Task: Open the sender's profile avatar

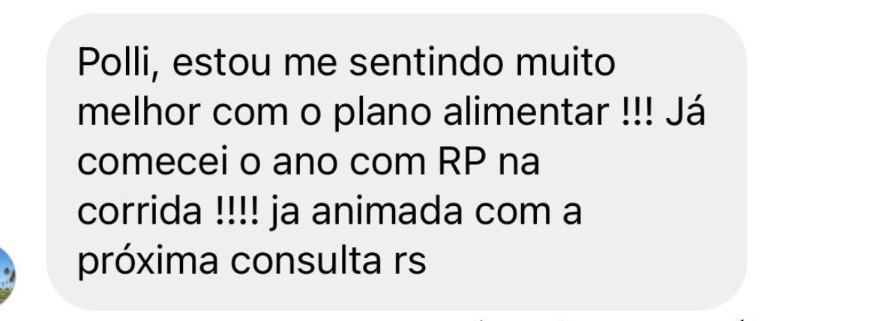Action: pyautogui.click(x=7, y=277)
